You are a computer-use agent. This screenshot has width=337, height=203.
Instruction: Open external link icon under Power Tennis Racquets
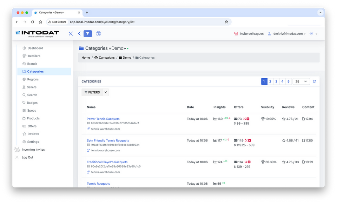click(88, 129)
